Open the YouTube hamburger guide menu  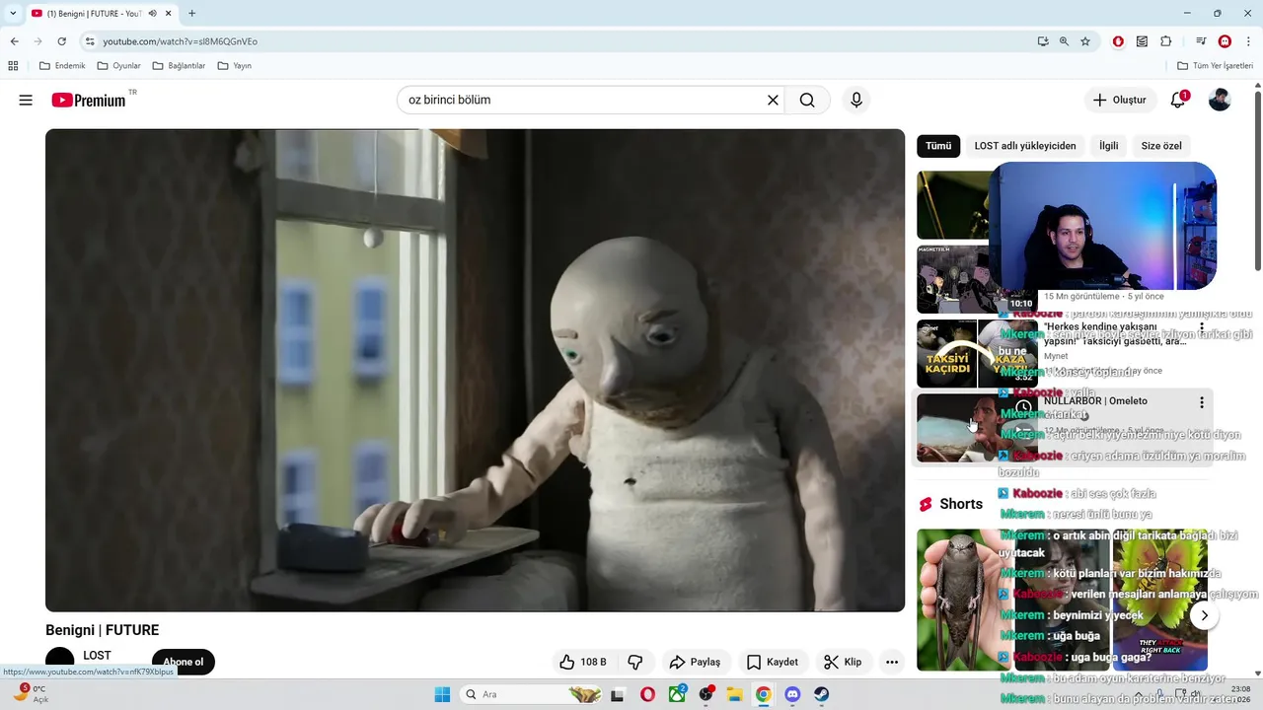pos(26,100)
